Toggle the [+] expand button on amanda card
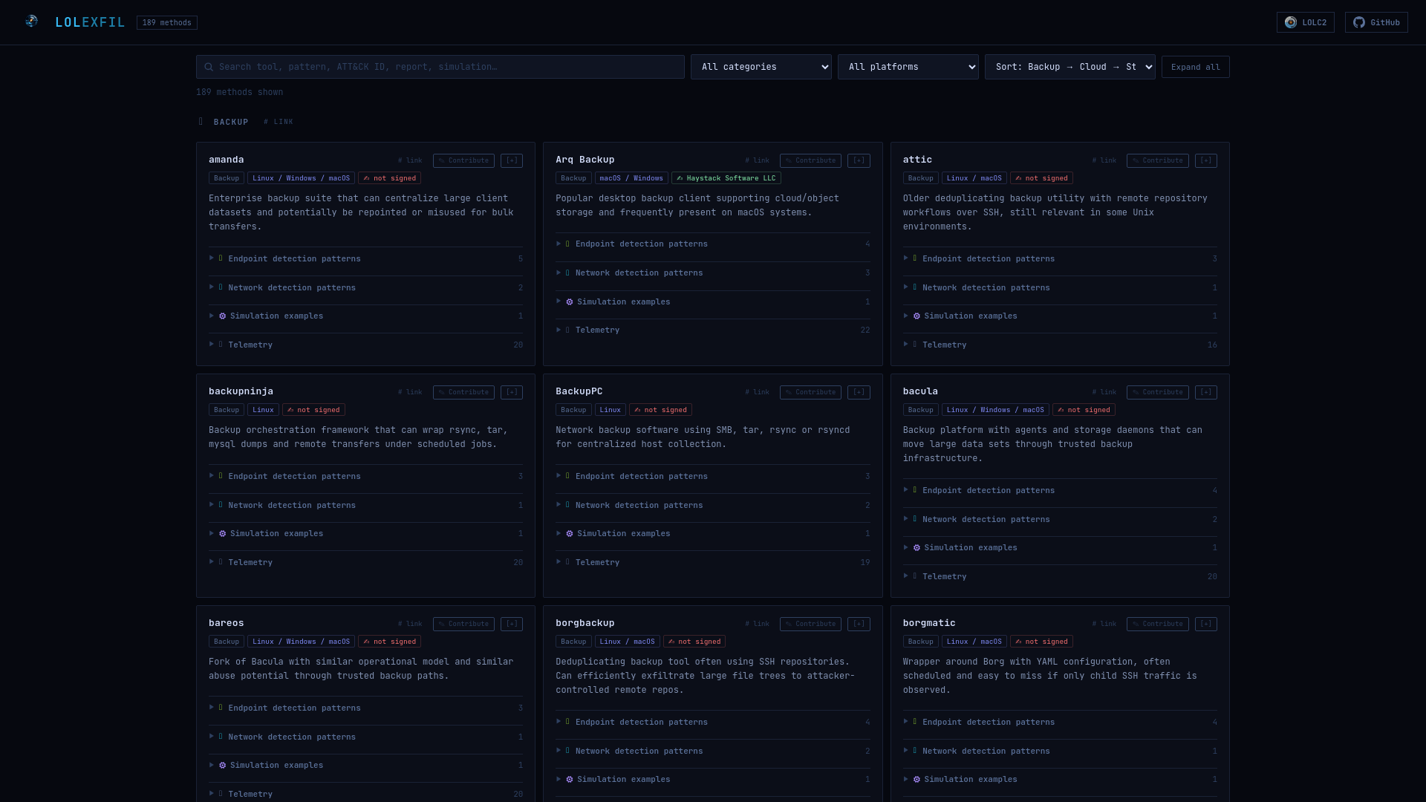 click(x=511, y=160)
